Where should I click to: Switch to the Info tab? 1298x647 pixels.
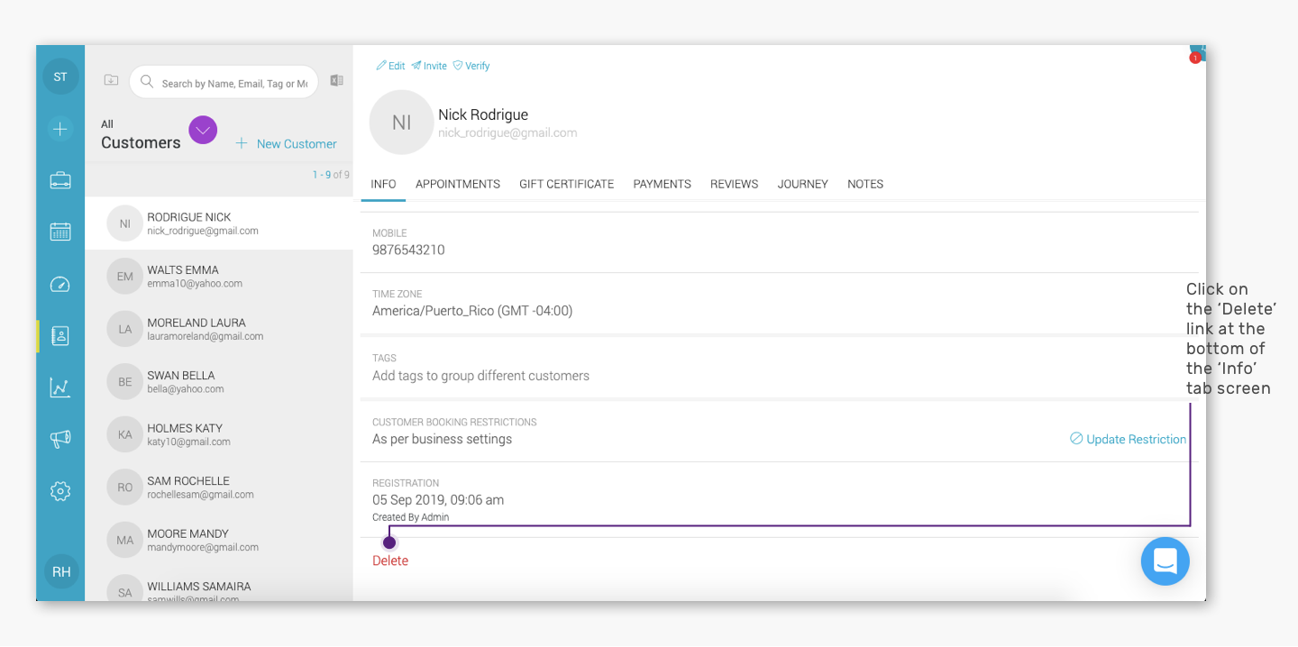coord(383,184)
